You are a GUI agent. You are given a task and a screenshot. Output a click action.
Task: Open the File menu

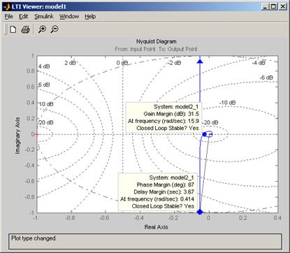(9, 17)
